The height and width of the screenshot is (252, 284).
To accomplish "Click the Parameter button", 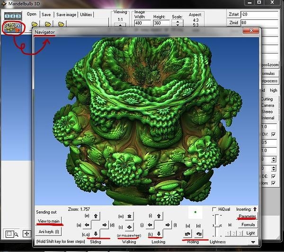I will [248, 216].
